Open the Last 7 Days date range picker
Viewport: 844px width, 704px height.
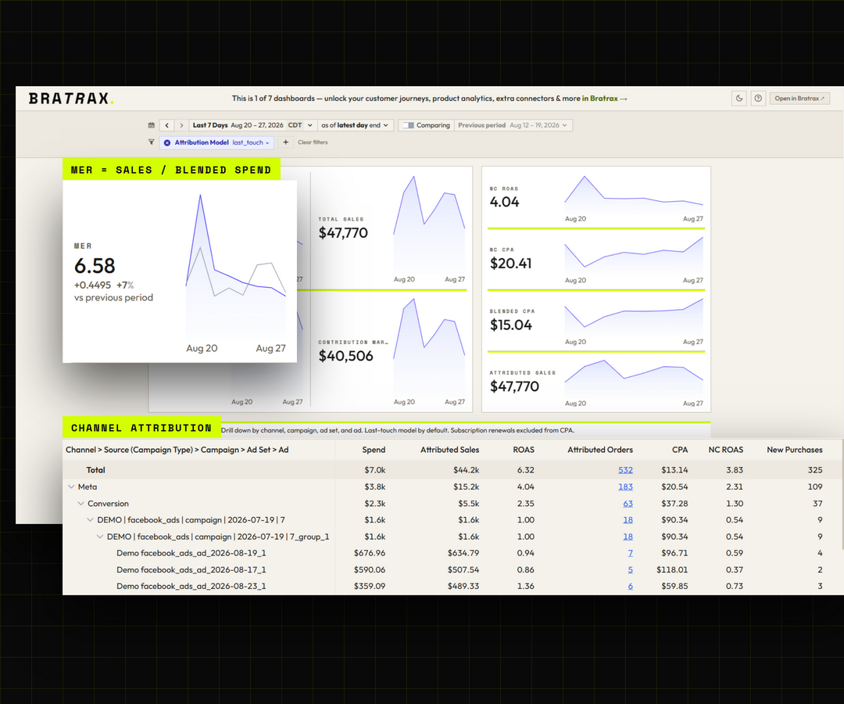(238, 125)
